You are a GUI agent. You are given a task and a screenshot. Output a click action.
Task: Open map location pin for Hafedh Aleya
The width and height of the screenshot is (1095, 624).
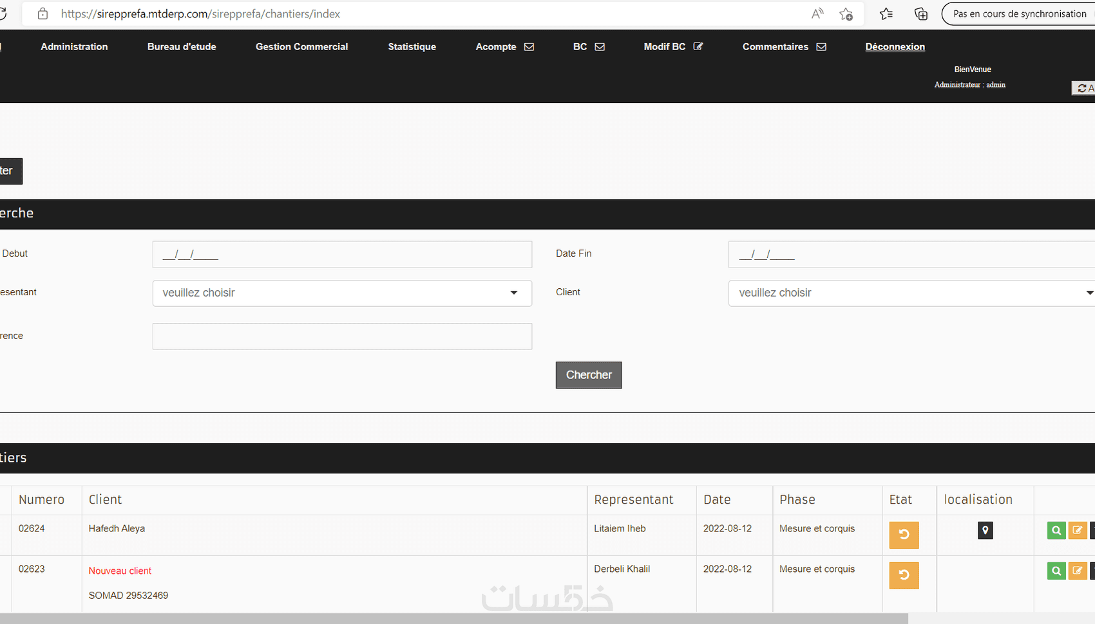click(x=985, y=531)
